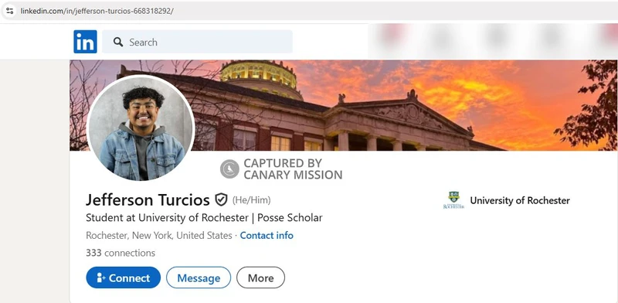Focus the LinkedIn Search field
The width and height of the screenshot is (618, 303).
(197, 42)
